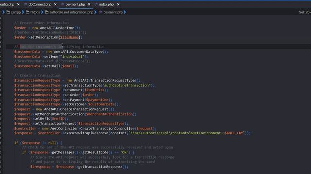
Task: Close the config.php tab
Action: tap(18, 4)
